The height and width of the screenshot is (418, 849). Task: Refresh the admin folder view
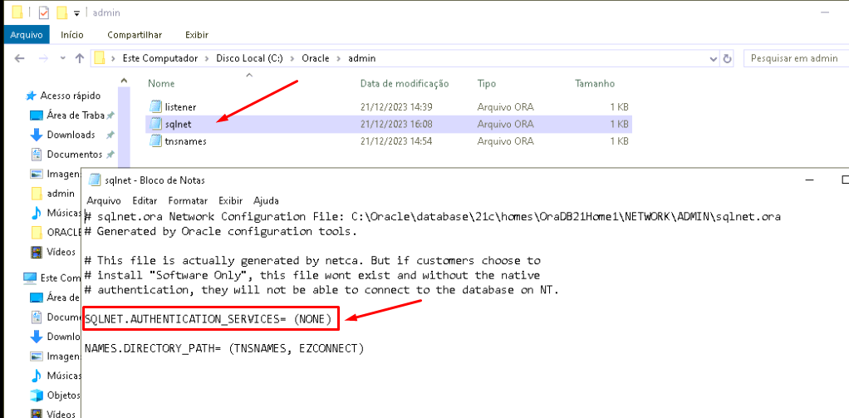pyautogui.click(x=728, y=58)
